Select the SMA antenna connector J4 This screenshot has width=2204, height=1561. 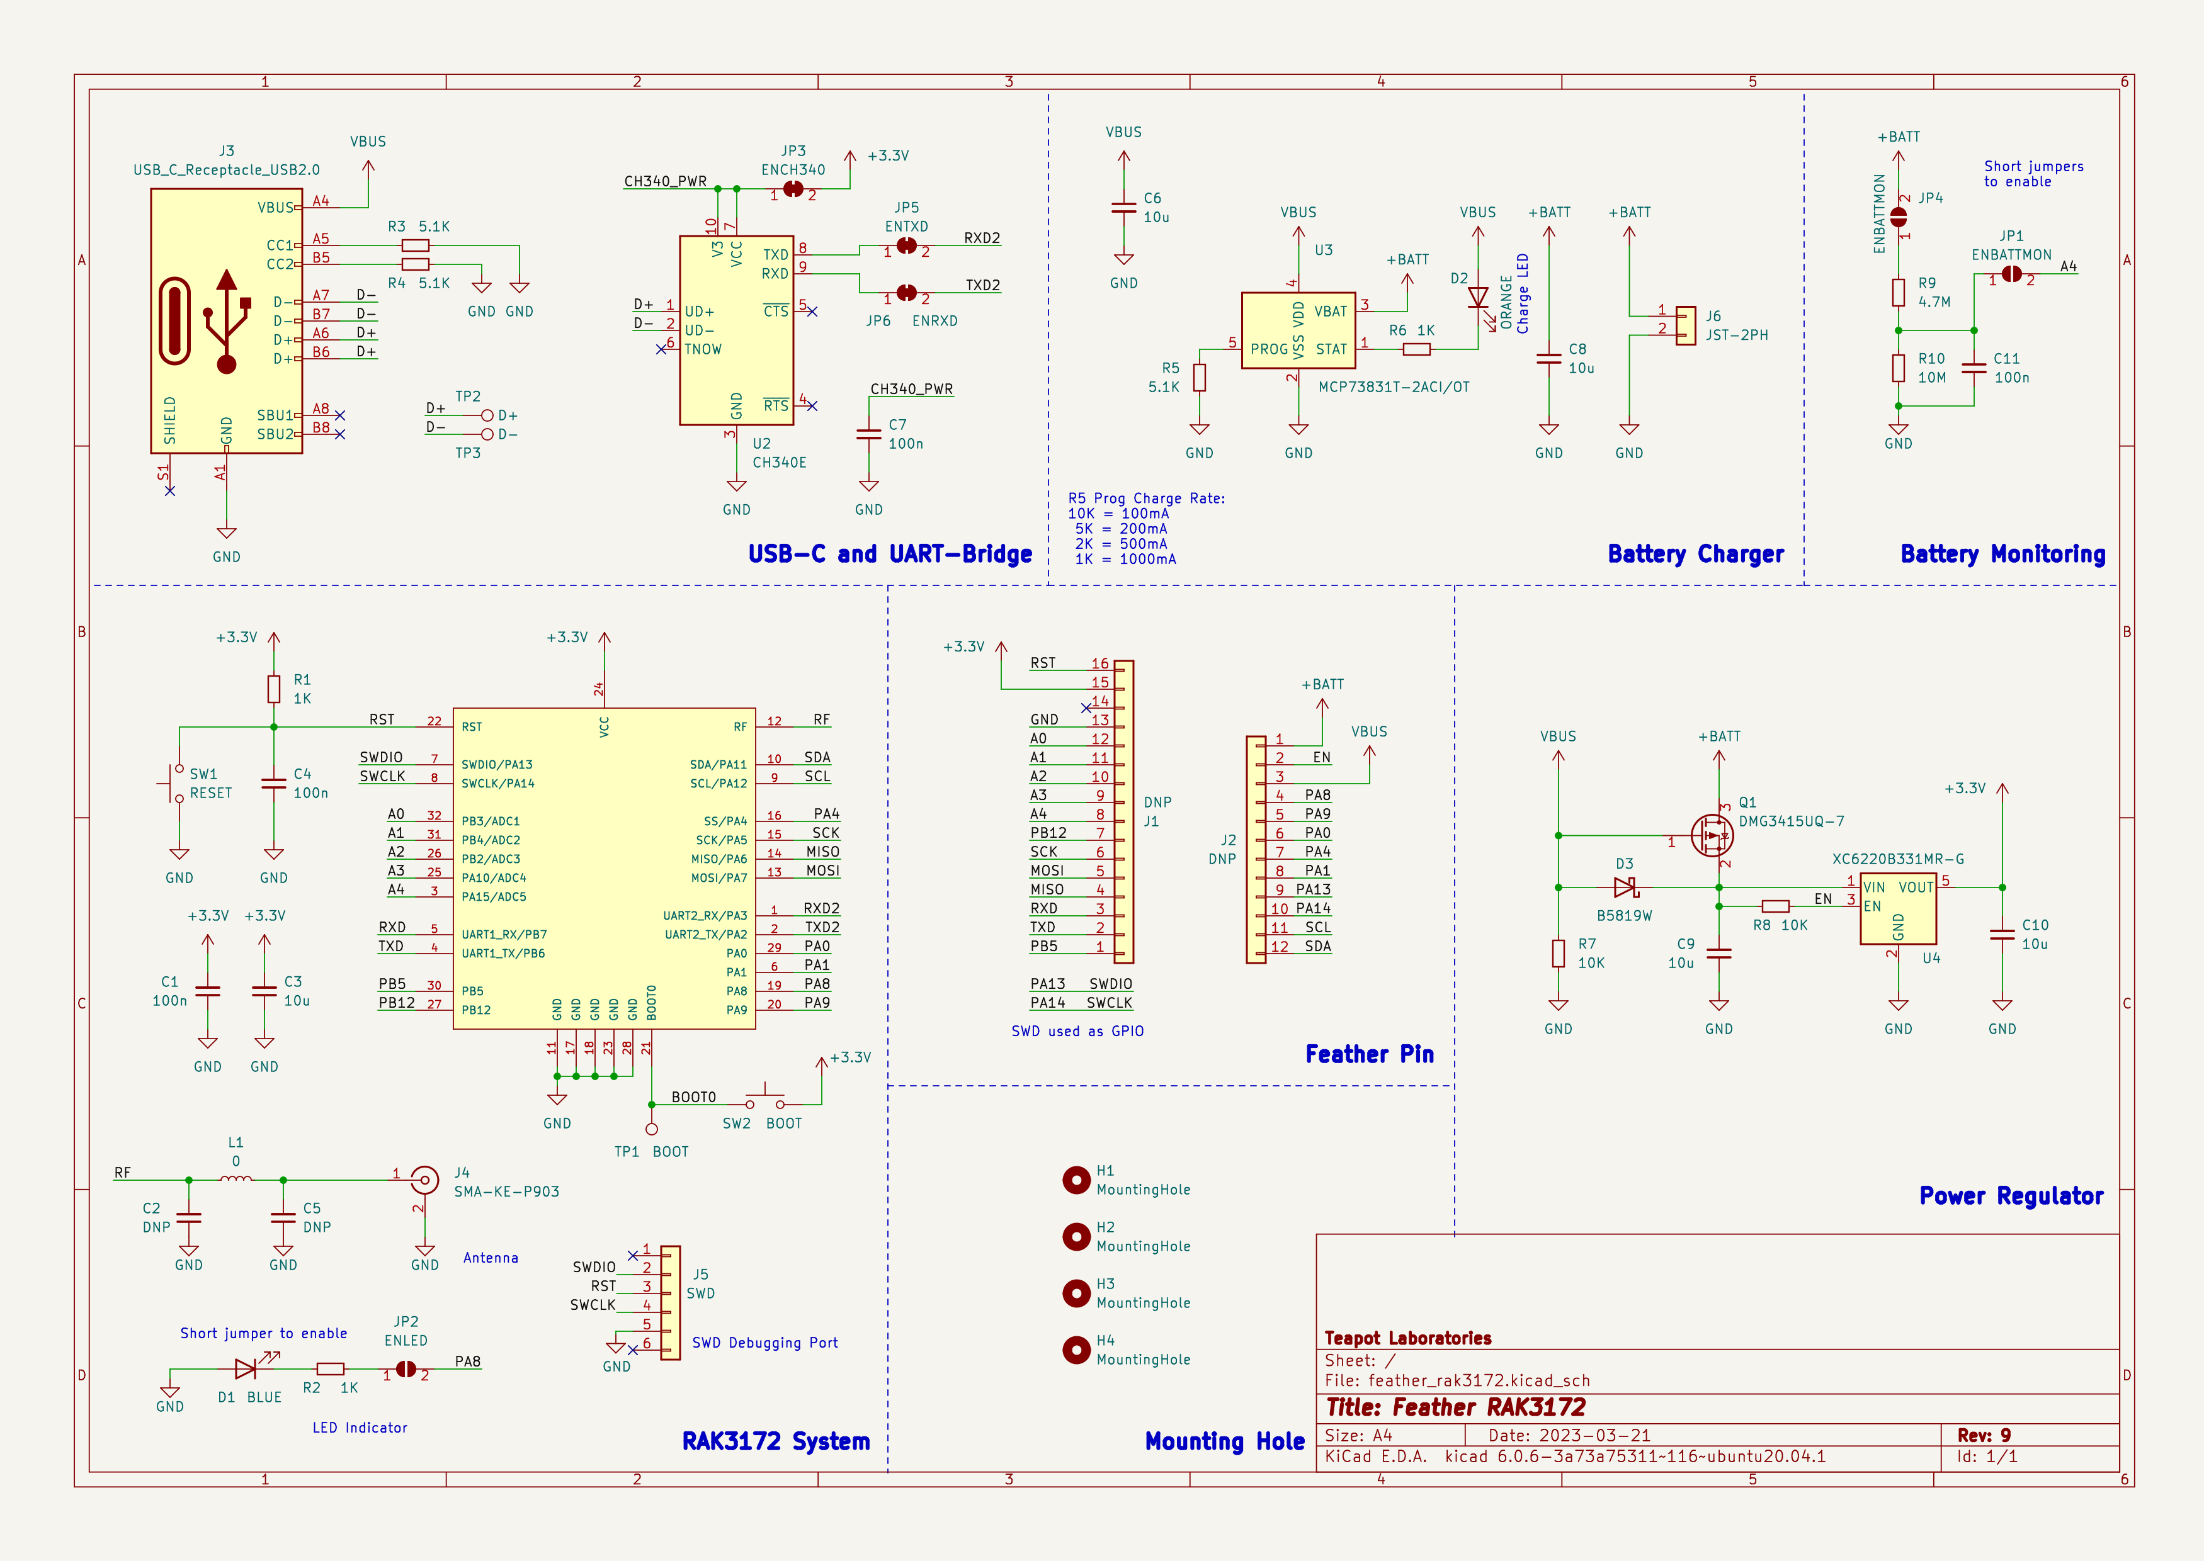click(x=424, y=1180)
